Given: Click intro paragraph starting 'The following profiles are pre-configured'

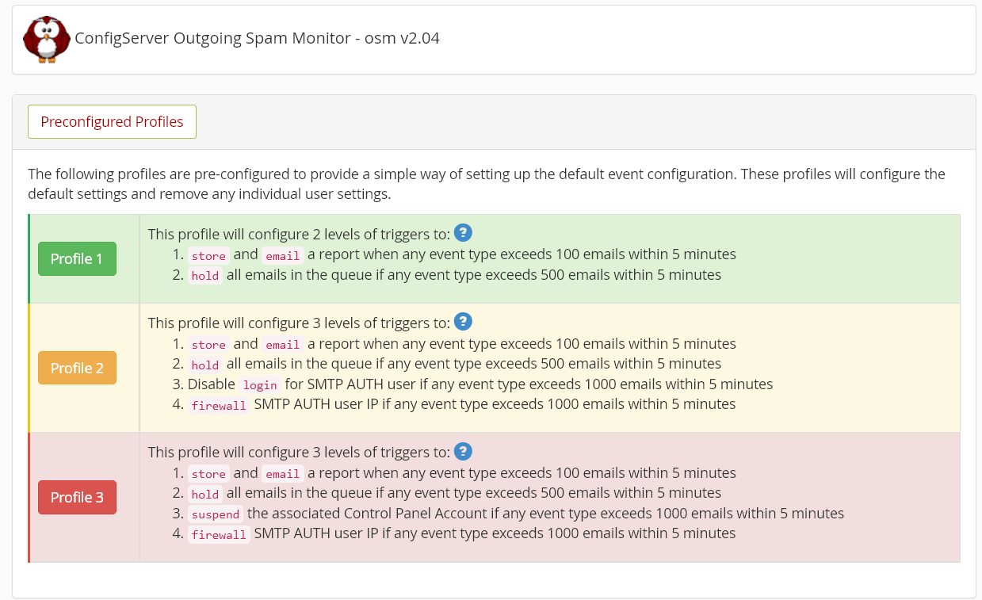Looking at the screenshot, I should 487,184.
